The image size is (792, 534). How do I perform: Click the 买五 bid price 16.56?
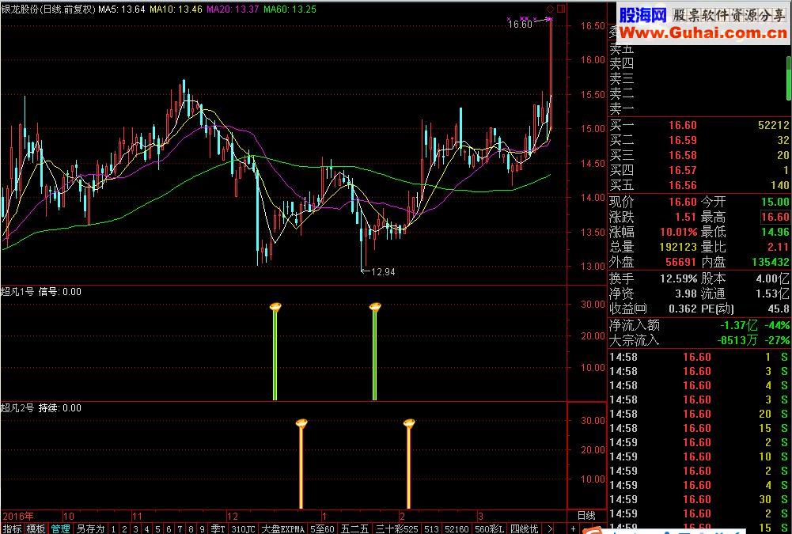coord(683,185)
